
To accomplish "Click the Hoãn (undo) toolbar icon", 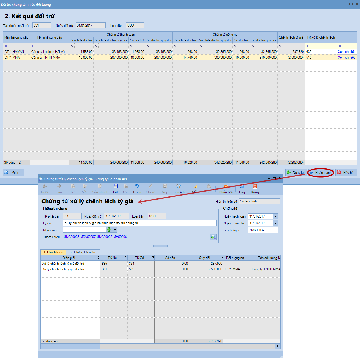I will point(137,187).
